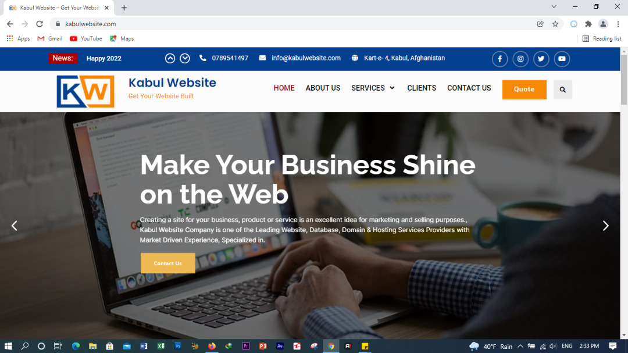Open the Facebook social icon
Screen dimensions: 628x353
[x=499, y=59]
